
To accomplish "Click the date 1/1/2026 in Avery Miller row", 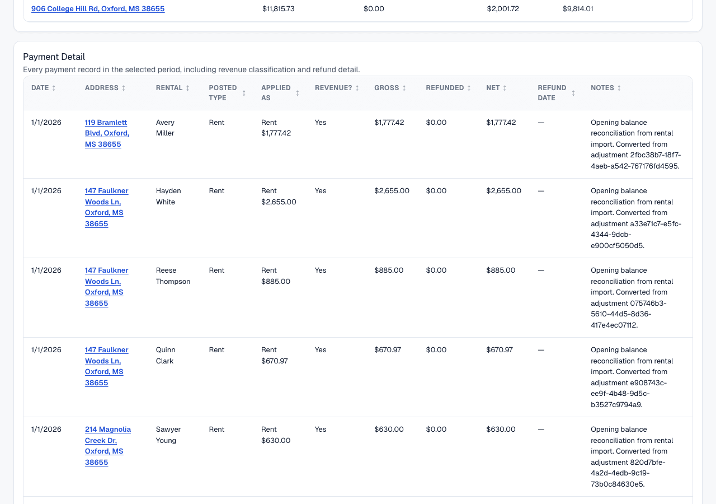I will [x=46, y=122].
